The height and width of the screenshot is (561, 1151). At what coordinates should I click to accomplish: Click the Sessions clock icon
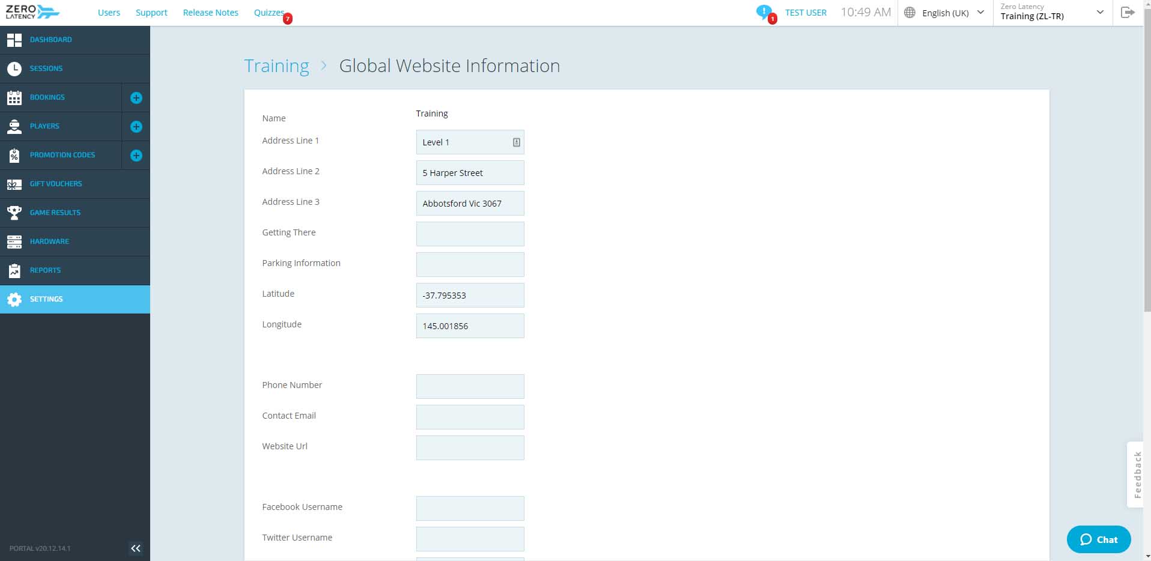[x=14, y=68]
